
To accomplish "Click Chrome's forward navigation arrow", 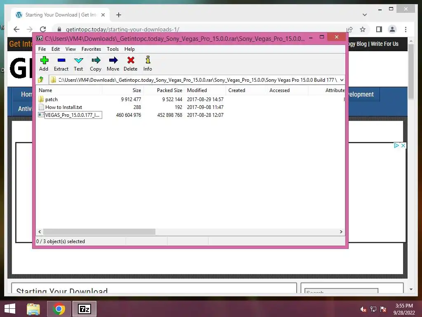I will pos(30,29).
